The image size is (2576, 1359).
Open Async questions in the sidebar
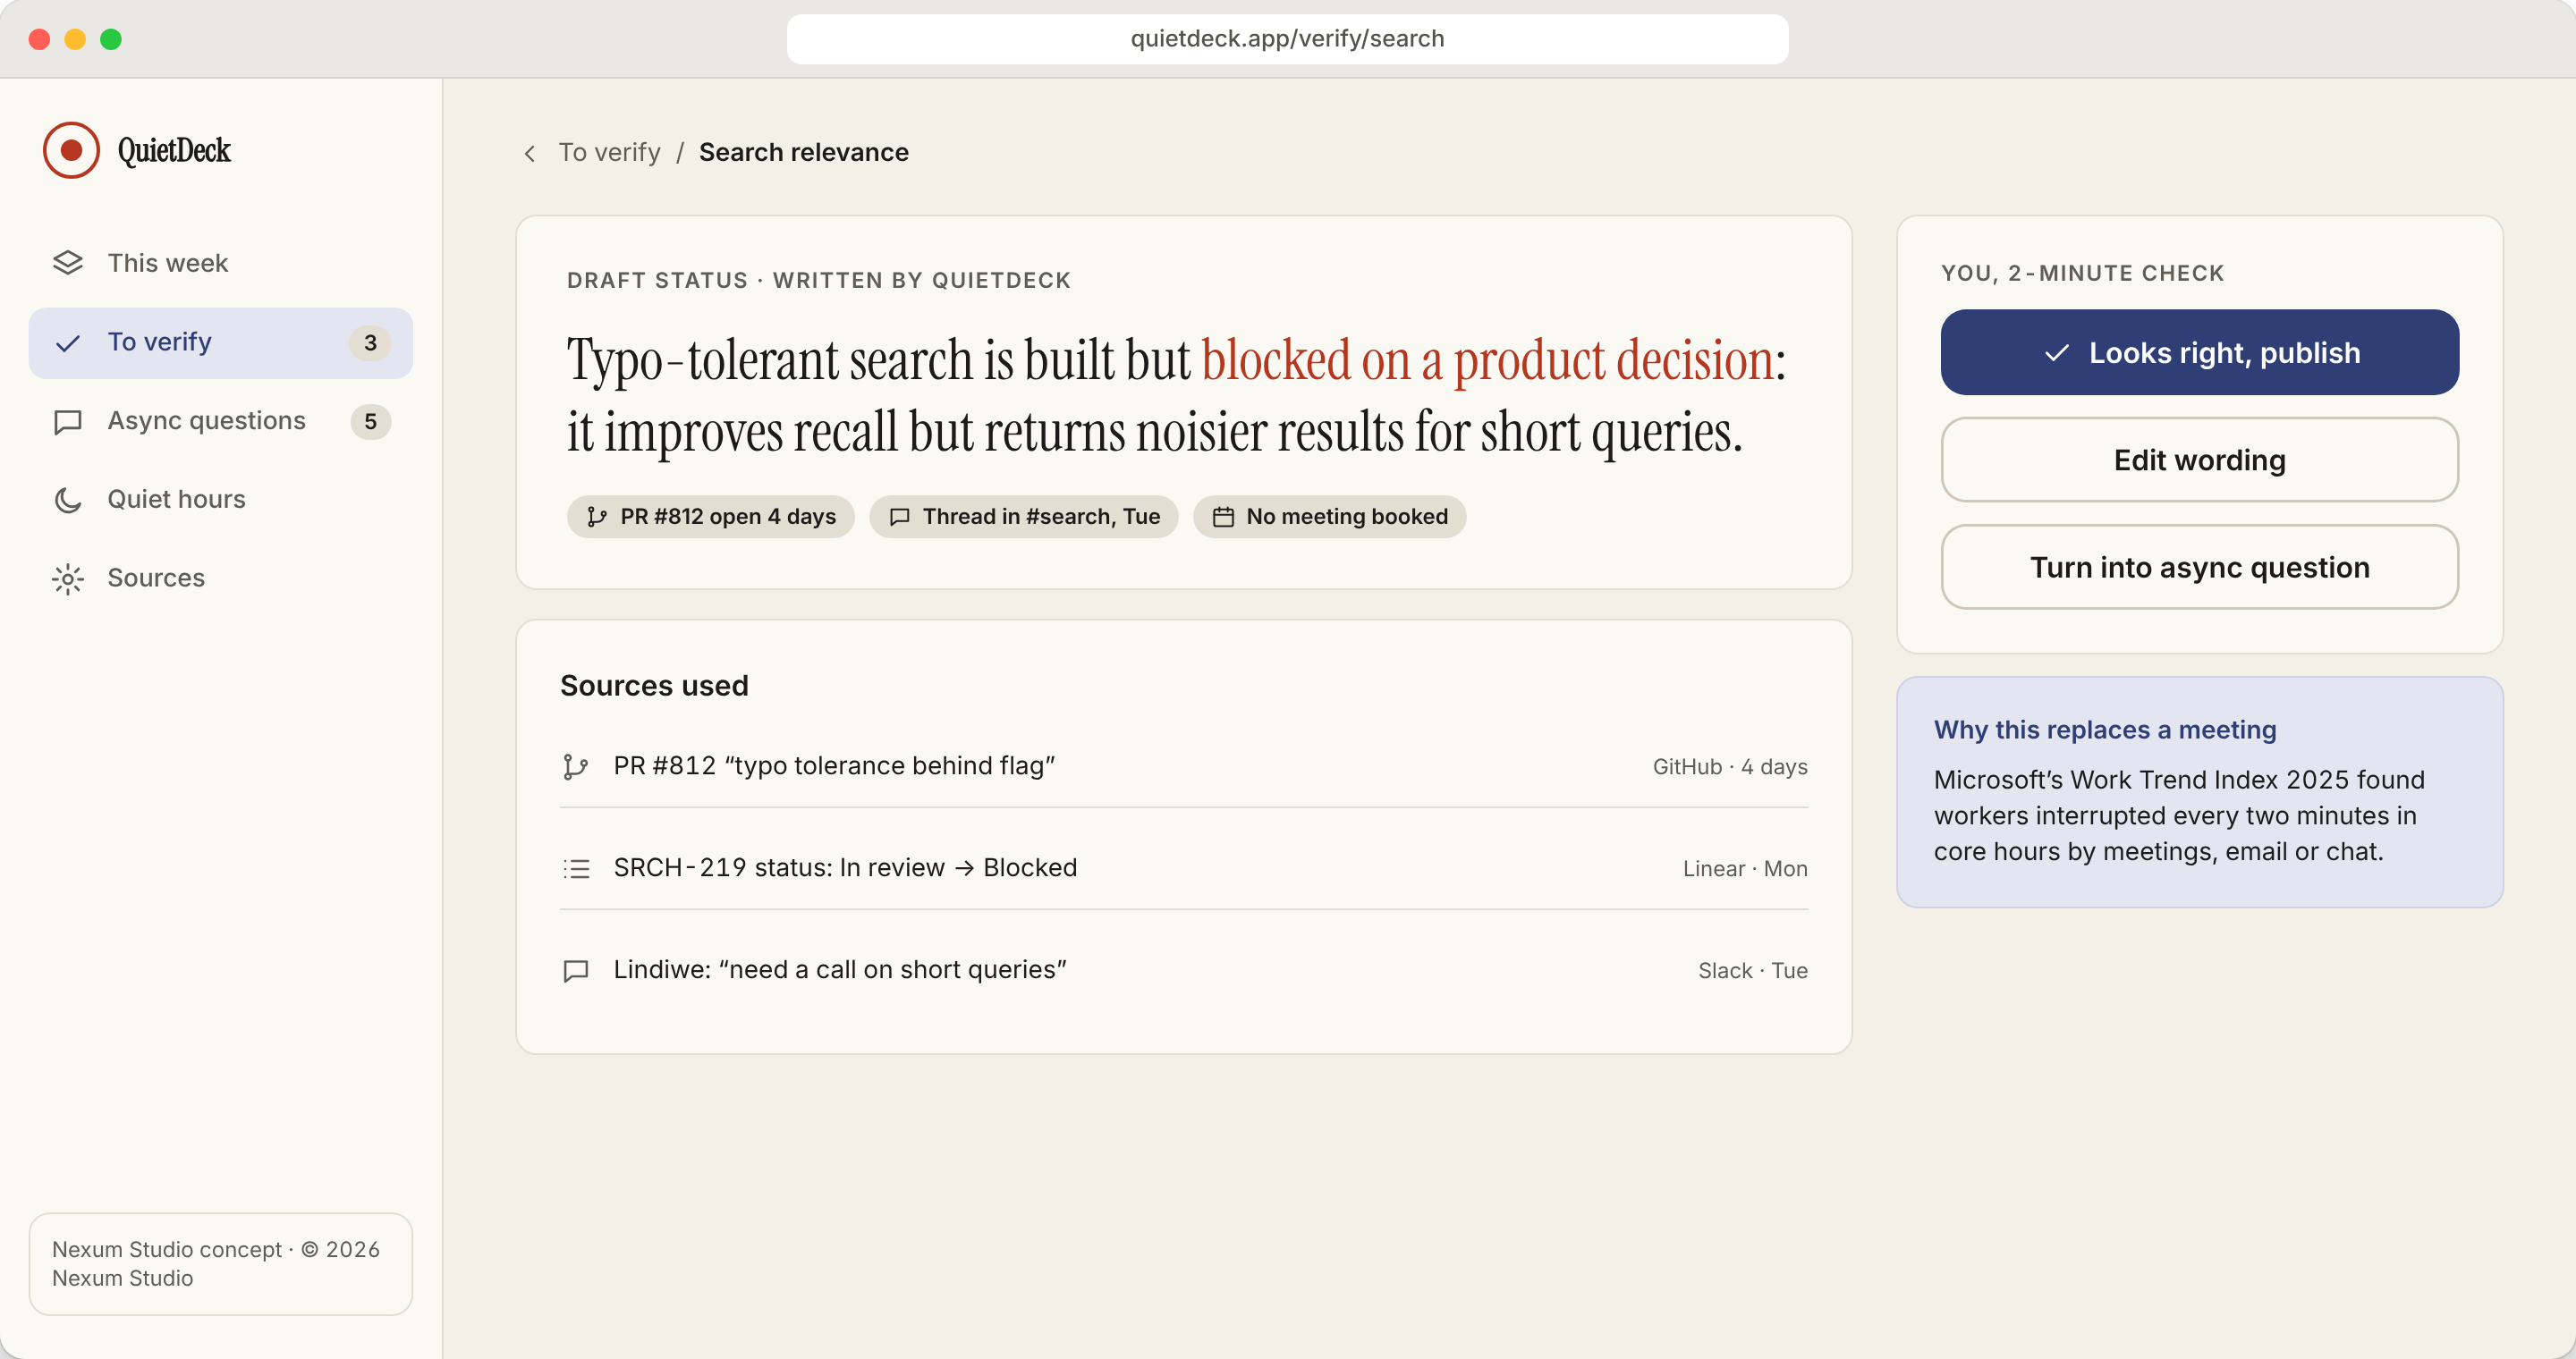click(220, 422)
